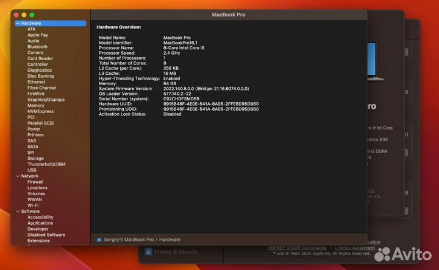Open the SPI entry
This screenshot has height=270, width=439.
point(31,153)
